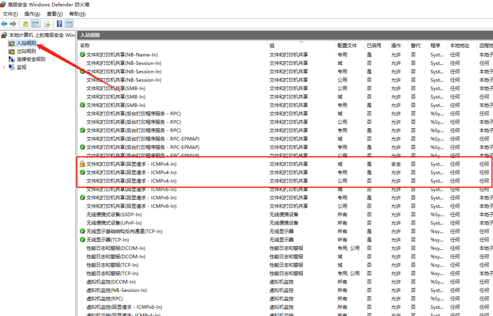Image resolution: width=493 pixels, height=316 pixels.
Task: Select the 性能日志和警报(DCOM-In) rule with 域 profile
Action: (116, 257)
